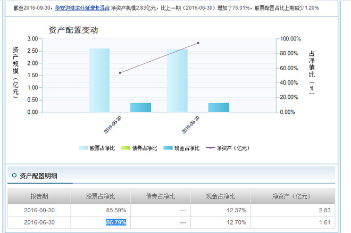Click the net asset line point for 2016-06-30
The width and height of the screenshot is (351, 233).
click(x=120, y=73)
